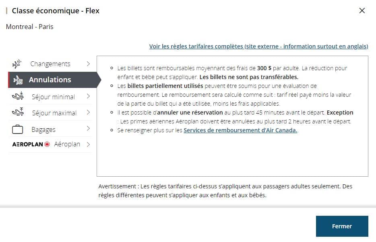Click the Montreal - Paris route label
376x242 pixels.
[x=30, y=27]
